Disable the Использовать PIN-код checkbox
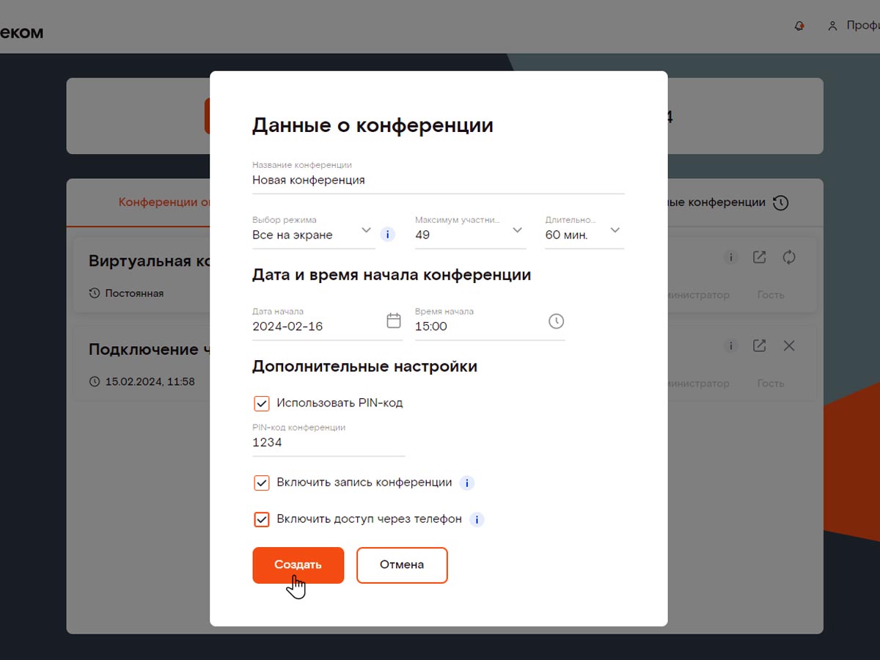The height and width of the screenshot is (660, 880). click(261, 403)
